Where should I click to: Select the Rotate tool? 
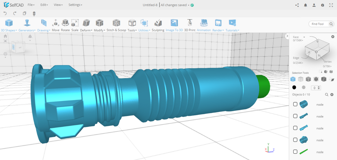pyautogui.click(x=65, y=26)
